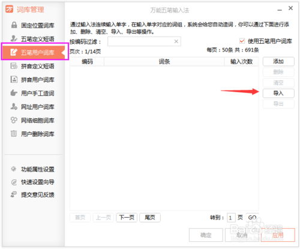The image size is (300, 249).
Task: Click the icon beside 网址用户词库
Action: (14, 106)
